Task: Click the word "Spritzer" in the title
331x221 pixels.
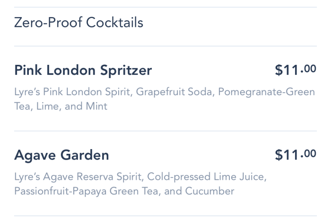Action: [x=126, y=71]
